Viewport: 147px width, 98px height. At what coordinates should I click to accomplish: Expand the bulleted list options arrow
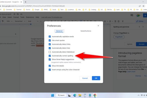107,21
